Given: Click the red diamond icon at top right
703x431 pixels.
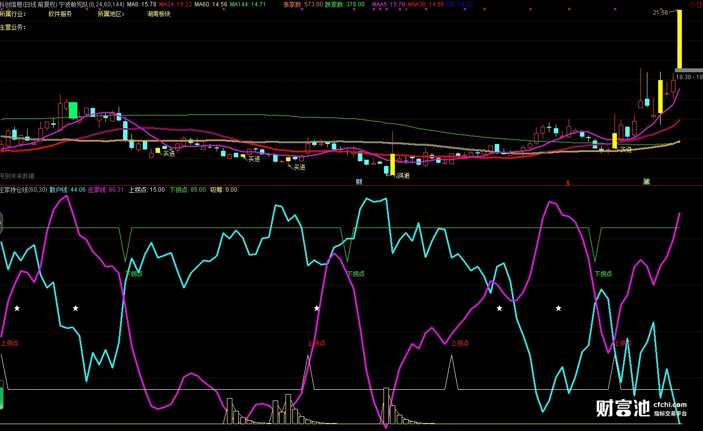Looking at the screenshot, I should click(692, 4).
